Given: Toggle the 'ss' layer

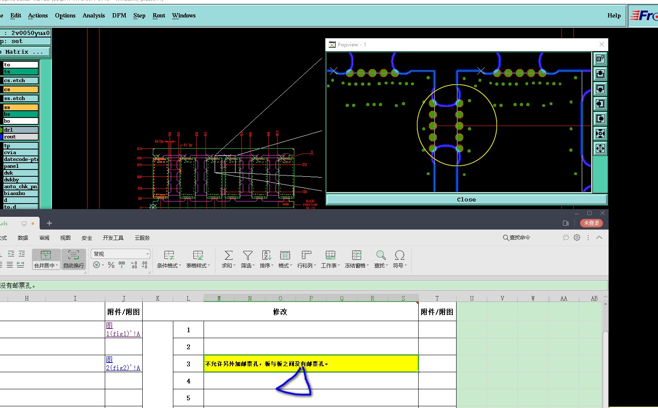Looking at the screenshot, I should tap(20, 107).
